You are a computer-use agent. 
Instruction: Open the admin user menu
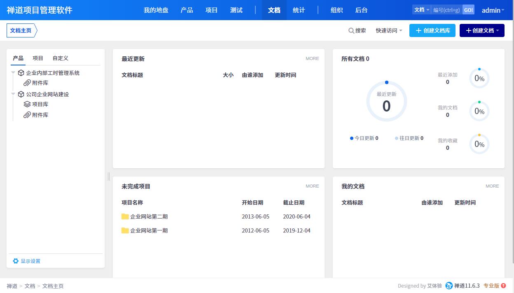[x=493, y=10]
